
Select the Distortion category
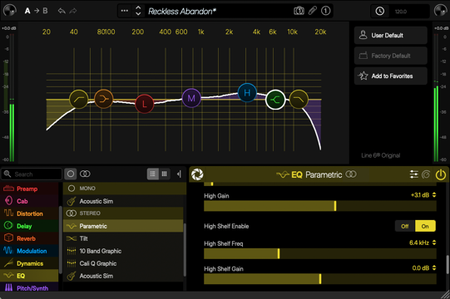point(29,213)
